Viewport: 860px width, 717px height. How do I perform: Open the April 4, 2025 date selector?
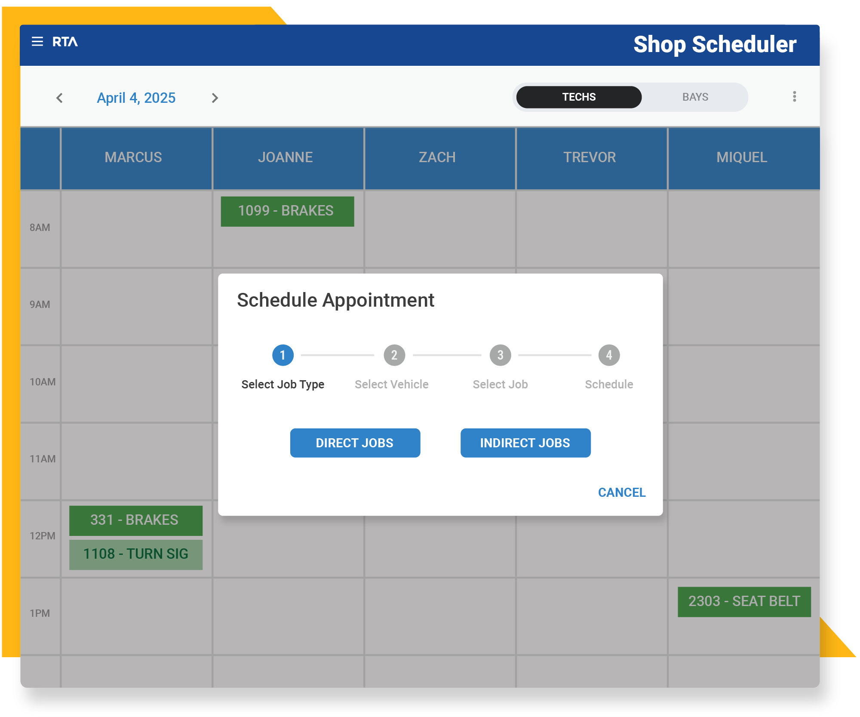coord(135,98)
